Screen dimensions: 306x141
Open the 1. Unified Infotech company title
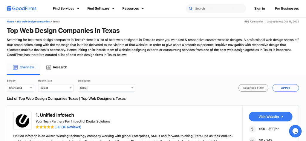(55, 115)
